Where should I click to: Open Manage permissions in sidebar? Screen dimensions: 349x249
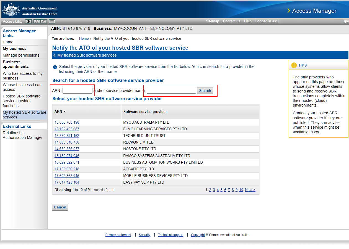click(21, 55)
